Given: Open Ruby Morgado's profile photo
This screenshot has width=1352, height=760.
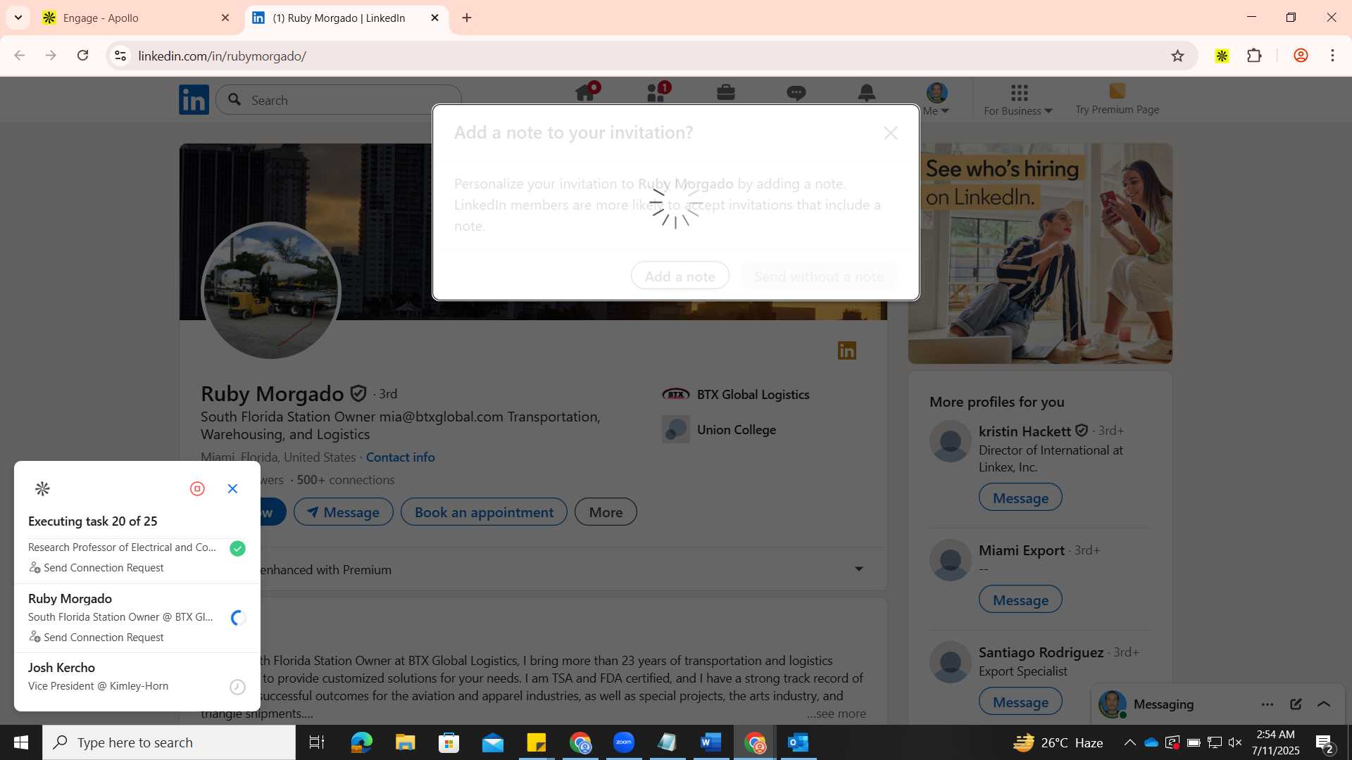Looking at the screenshot, I should pos(271,291).
